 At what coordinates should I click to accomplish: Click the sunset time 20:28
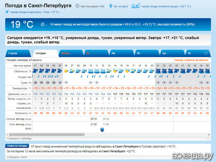pyautogui.click(x=106, y=119)
